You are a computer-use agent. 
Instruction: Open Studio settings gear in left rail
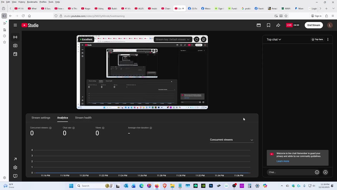tap(15, 168)
